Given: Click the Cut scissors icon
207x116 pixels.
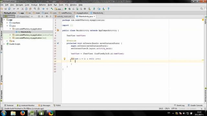Looking at the screenshot, I should click(23, 9).
